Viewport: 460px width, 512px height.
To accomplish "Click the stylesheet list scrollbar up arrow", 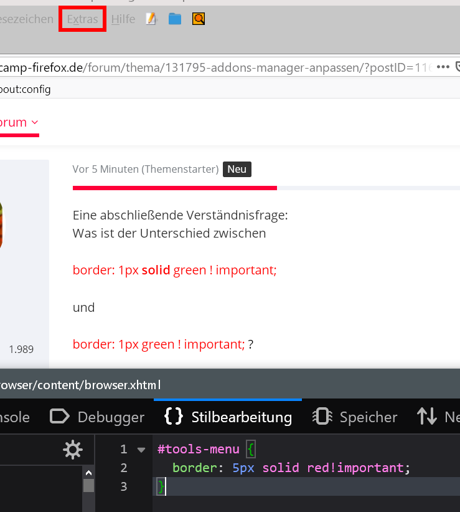I will point(88,471).
